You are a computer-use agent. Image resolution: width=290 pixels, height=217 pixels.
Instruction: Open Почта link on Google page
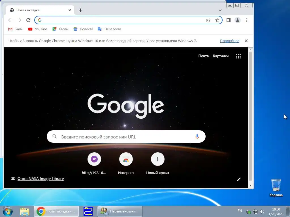pyautogui.click(x=203, y=56)
